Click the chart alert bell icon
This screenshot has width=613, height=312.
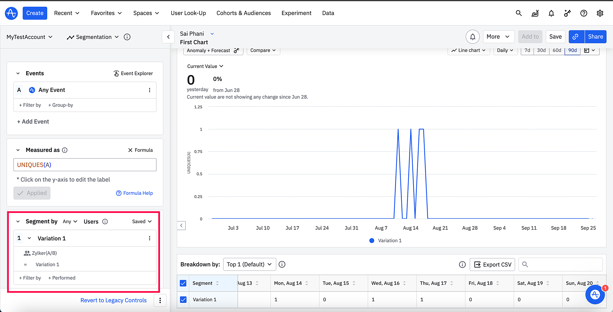pyautogui.click(x=473, y=37)
